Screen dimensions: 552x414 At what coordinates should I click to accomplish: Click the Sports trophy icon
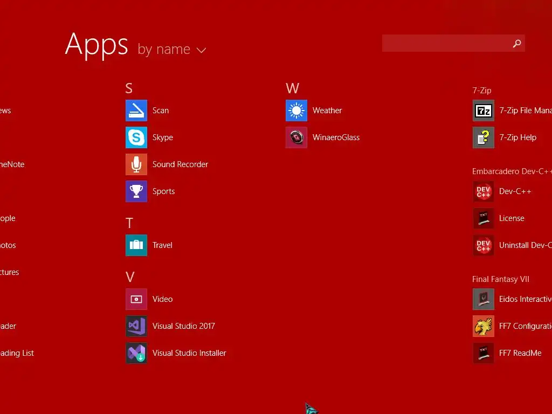[136, 191]
